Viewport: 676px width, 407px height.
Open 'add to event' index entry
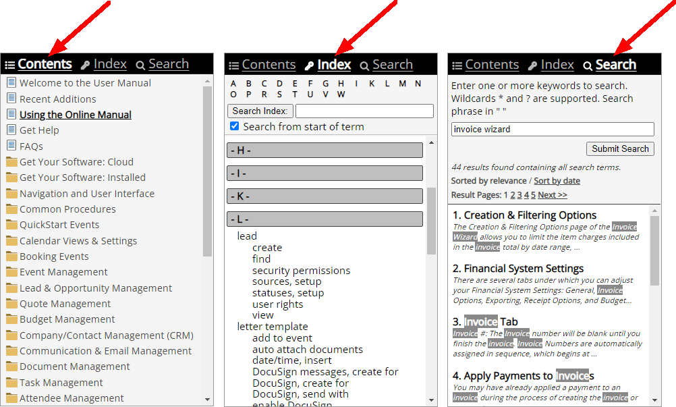click(283, 338)
